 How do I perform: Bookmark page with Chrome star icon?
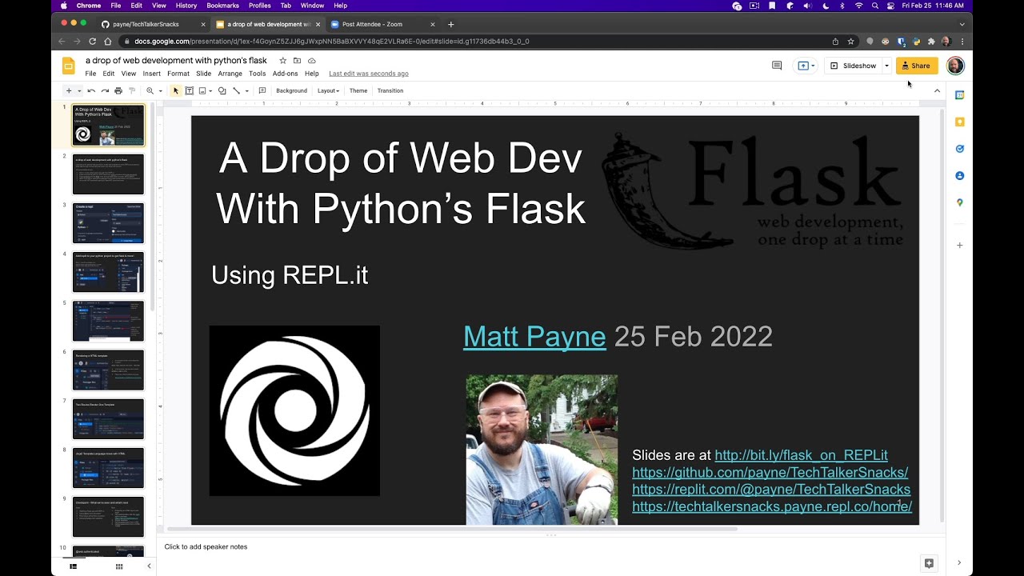(850, 41)
